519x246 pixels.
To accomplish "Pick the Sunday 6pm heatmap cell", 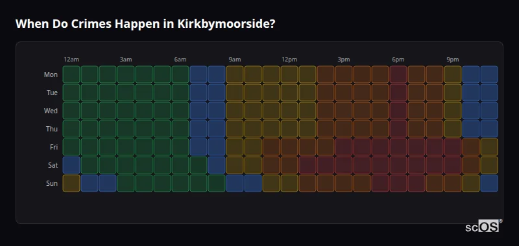I will click(x=398, y=183).
